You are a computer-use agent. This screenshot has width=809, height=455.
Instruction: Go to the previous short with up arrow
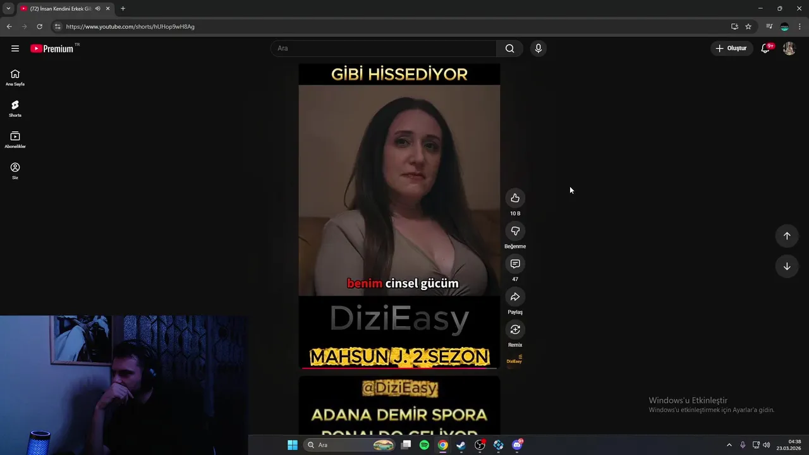pyautogui.click(x=787, y=236)
